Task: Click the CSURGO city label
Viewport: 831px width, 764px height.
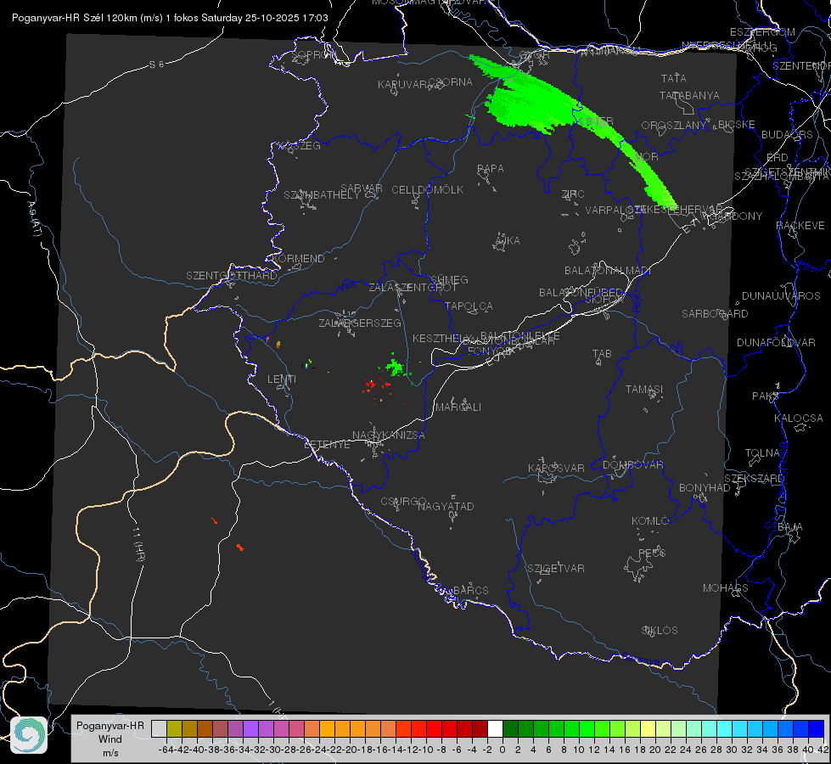Action: pyautogui.click(x=403, y=502)
